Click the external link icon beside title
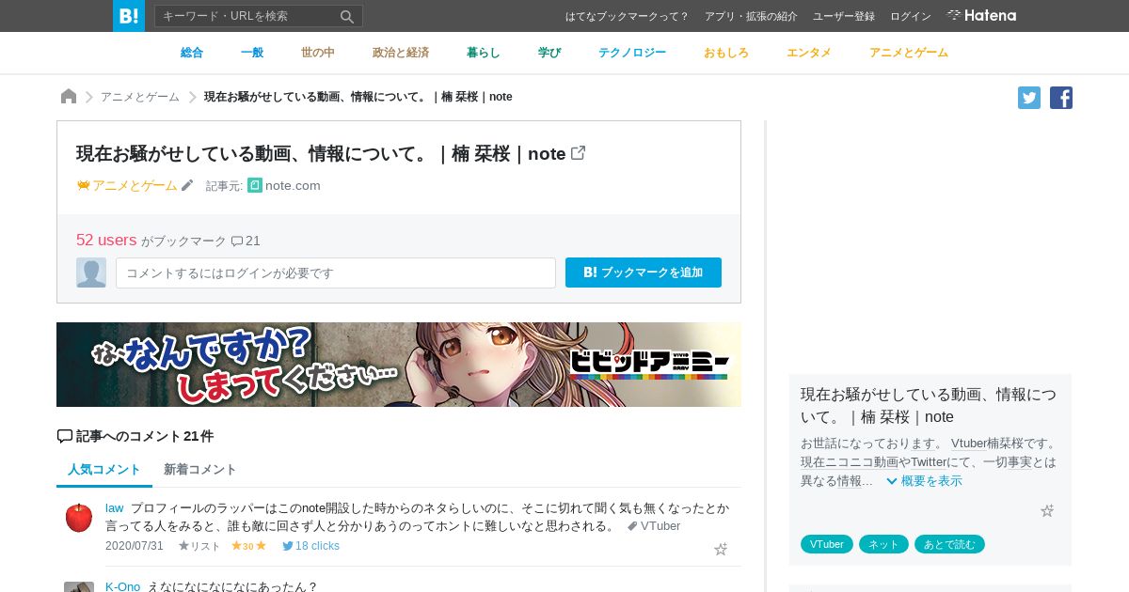The image size is (1129, 592). (579, 152)
